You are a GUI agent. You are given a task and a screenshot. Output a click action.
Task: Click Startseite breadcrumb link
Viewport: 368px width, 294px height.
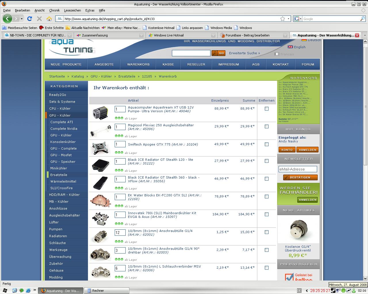57,76
